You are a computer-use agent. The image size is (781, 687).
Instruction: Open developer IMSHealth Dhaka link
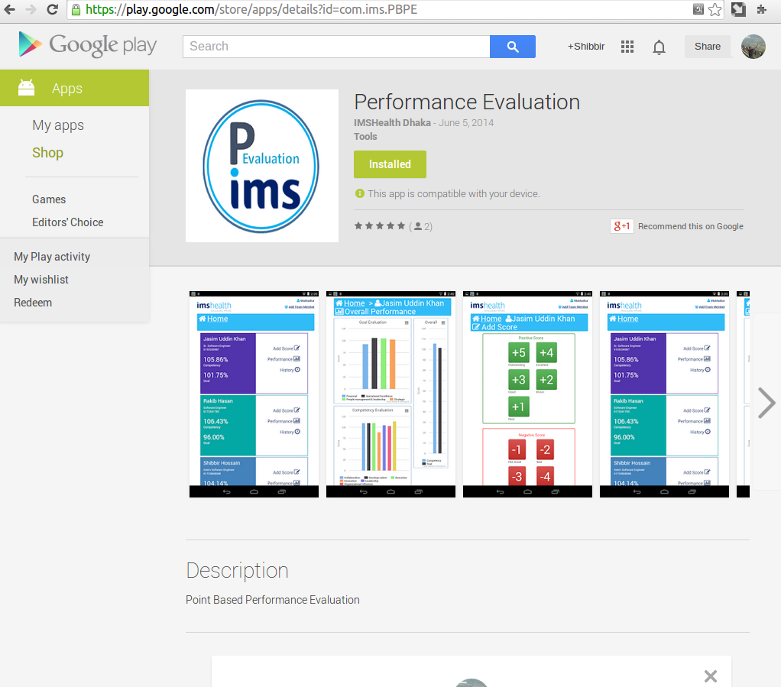[392, 122]
